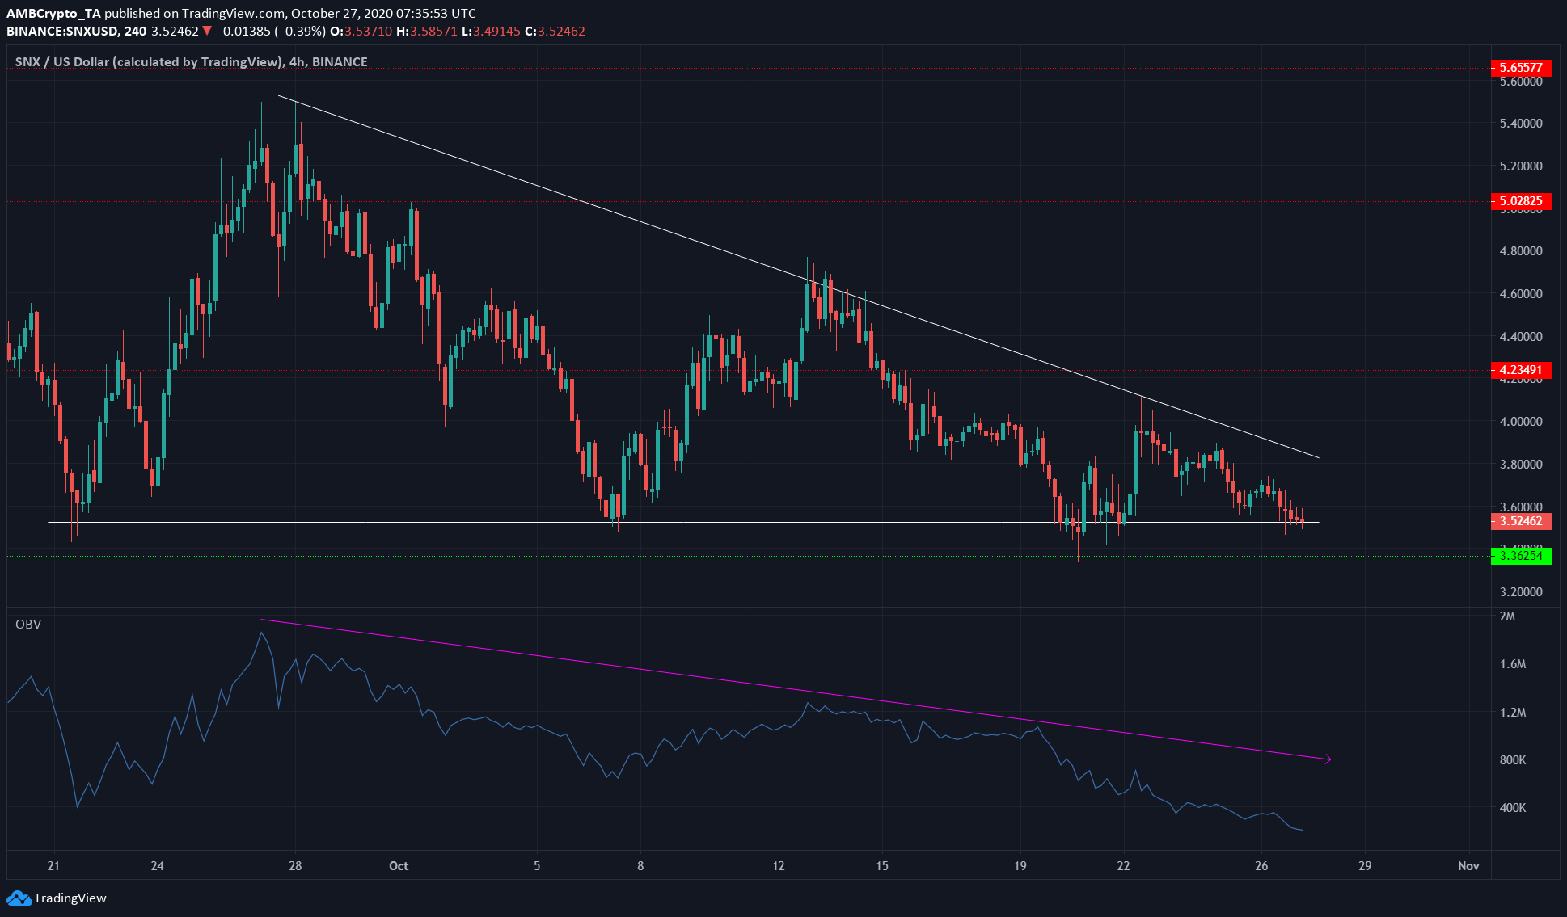Click the '21' date label on time axis

click(x=53, y=866)
